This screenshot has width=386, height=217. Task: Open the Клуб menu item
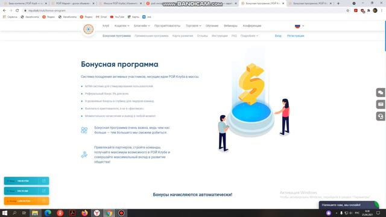pos(106,26)
